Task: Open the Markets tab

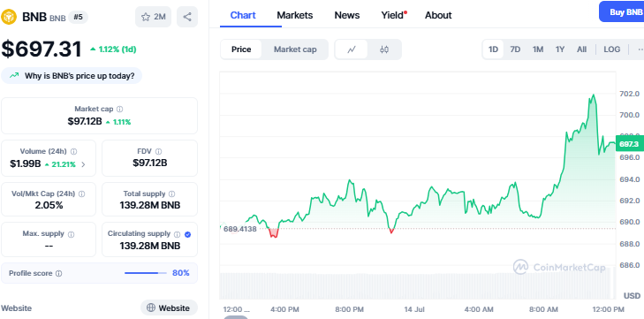Action: click(294, 15)
